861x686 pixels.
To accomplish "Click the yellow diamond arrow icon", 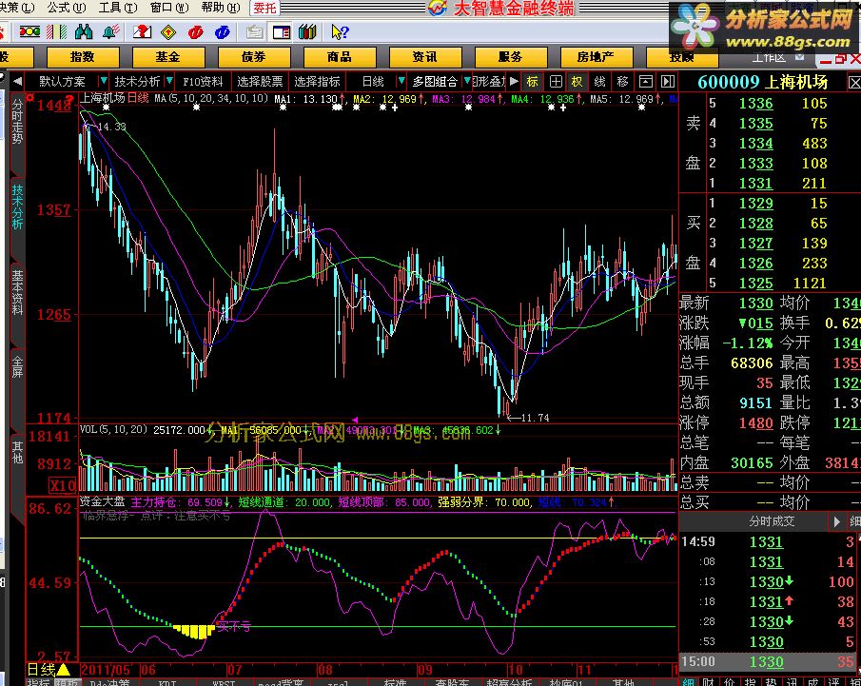I will tap(168, 32).
